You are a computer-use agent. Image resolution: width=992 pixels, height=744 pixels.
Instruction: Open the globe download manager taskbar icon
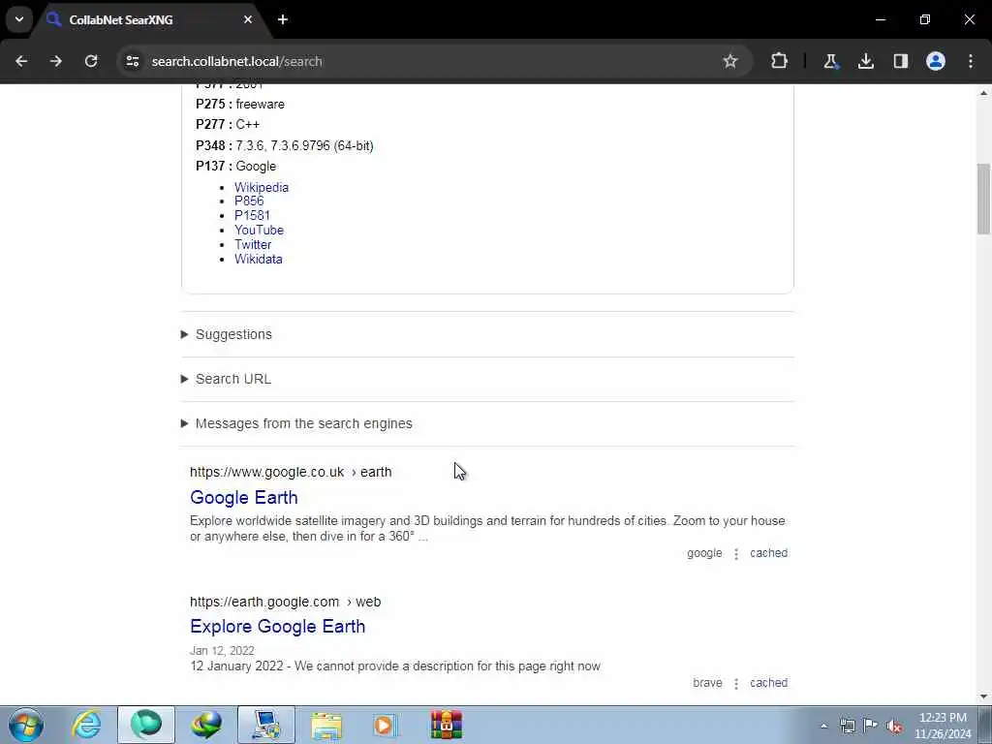pos(206,725)
